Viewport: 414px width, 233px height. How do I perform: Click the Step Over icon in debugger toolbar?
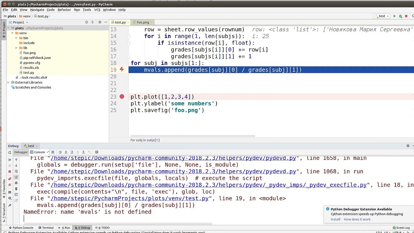click(60, 152)
